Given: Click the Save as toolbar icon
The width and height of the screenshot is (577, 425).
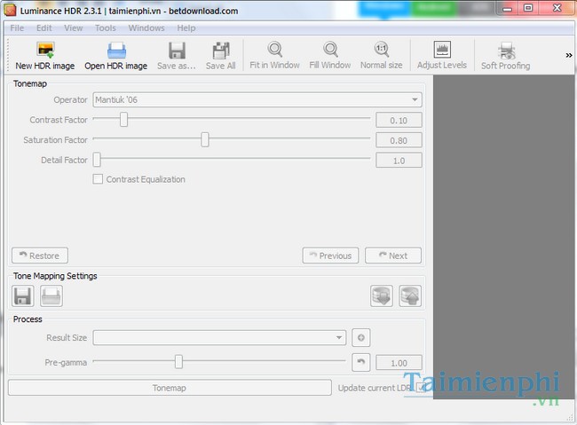Looking at the screenshot, I should coord(177,51).
